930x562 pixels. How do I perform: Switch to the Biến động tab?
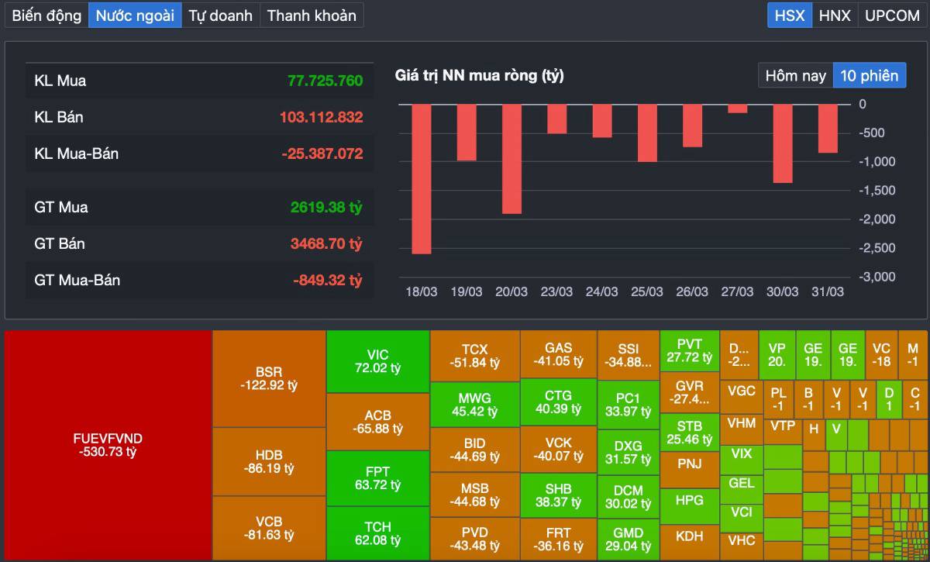click(45, 15)
